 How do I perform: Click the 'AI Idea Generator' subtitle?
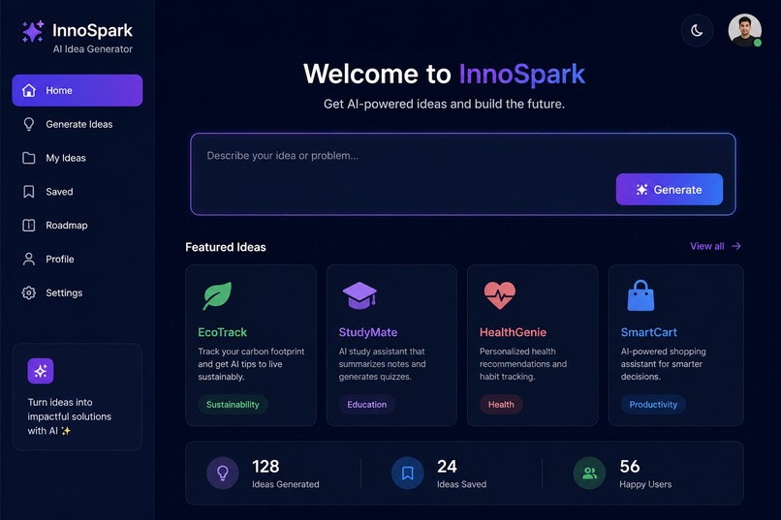93,48
